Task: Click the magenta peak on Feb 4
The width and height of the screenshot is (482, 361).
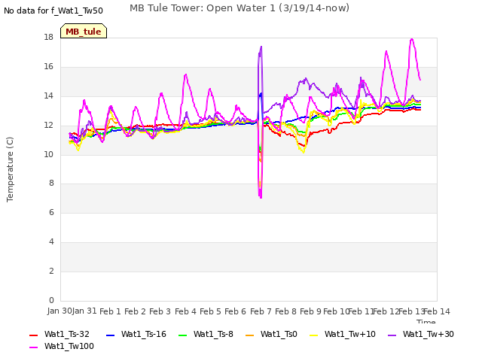Action: click(x=186, y=74)
